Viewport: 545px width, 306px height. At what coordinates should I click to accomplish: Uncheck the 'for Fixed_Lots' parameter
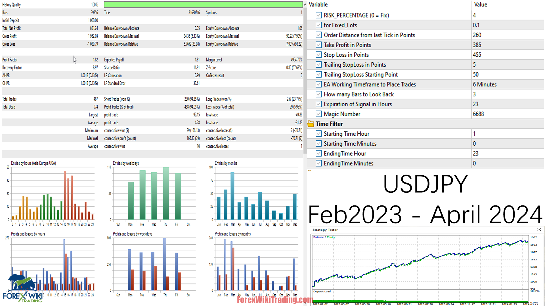coord(318,25)
